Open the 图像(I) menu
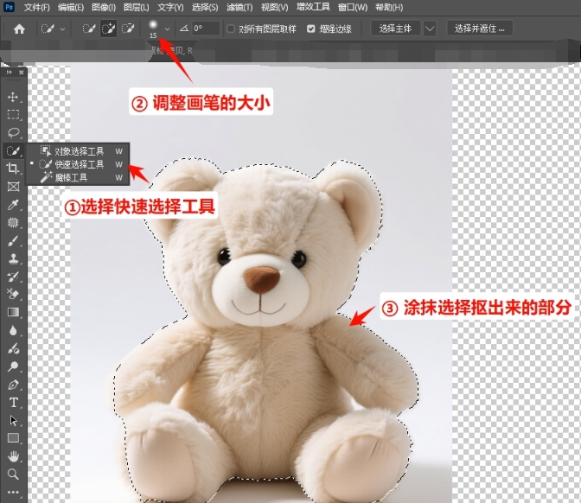581x503 pixels. click(104, 7)
